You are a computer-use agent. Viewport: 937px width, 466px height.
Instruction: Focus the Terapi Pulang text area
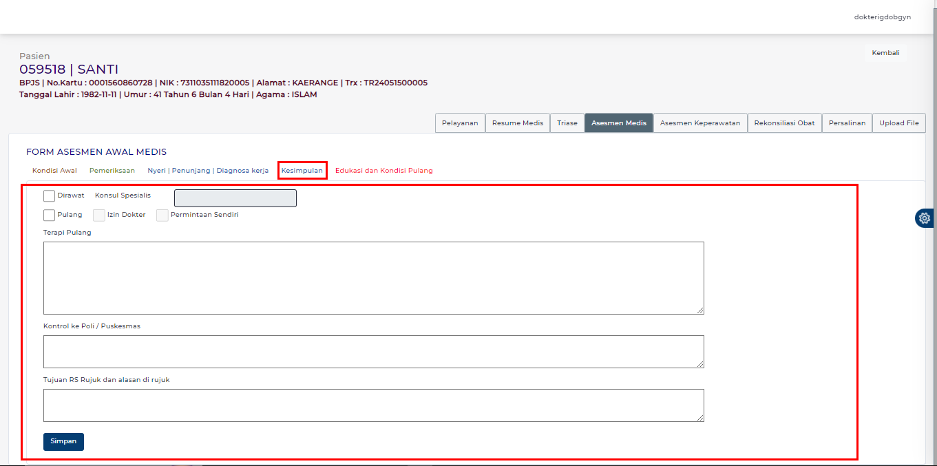click(x=373, y=278)
